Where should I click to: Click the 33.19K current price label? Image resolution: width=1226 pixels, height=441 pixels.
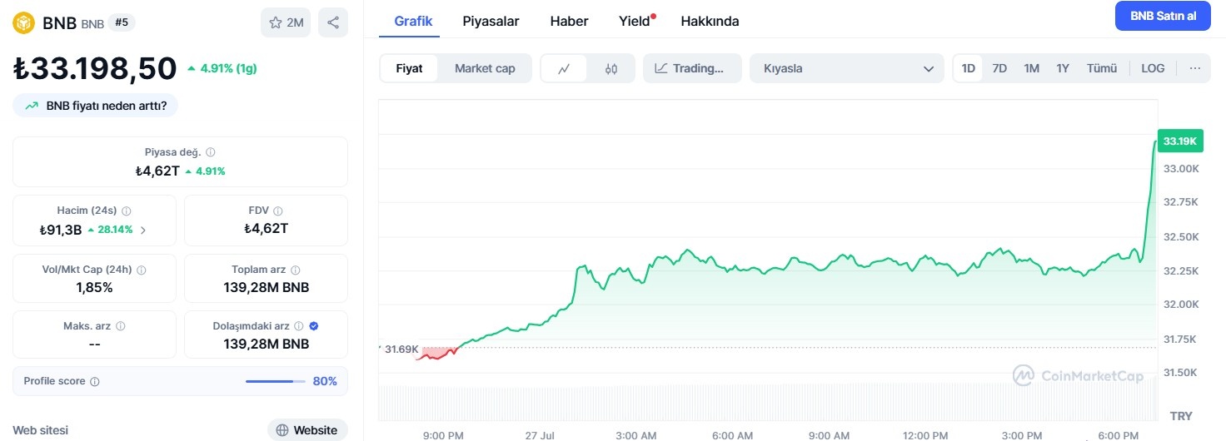(x=1179, y=141)
